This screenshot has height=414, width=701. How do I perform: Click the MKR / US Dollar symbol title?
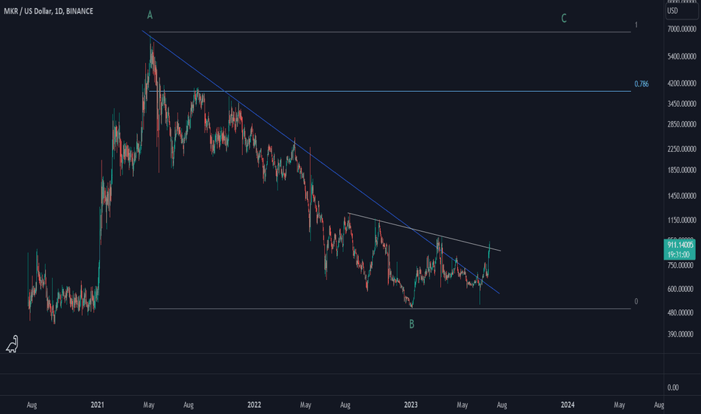[48, 11]
